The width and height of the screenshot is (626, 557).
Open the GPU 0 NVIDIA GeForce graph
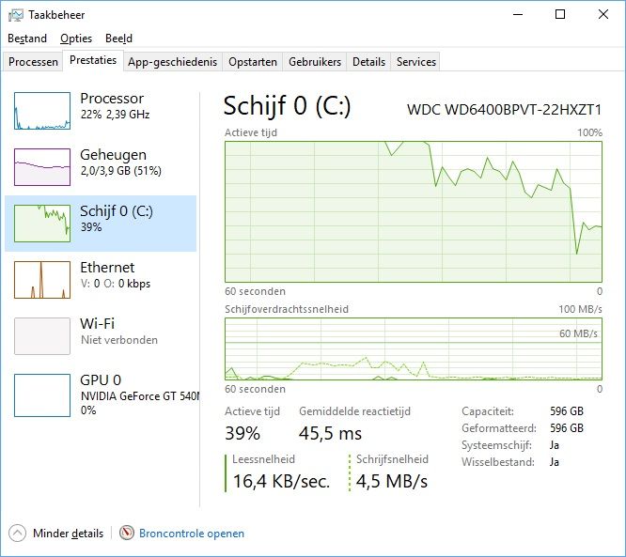[42, 395]
